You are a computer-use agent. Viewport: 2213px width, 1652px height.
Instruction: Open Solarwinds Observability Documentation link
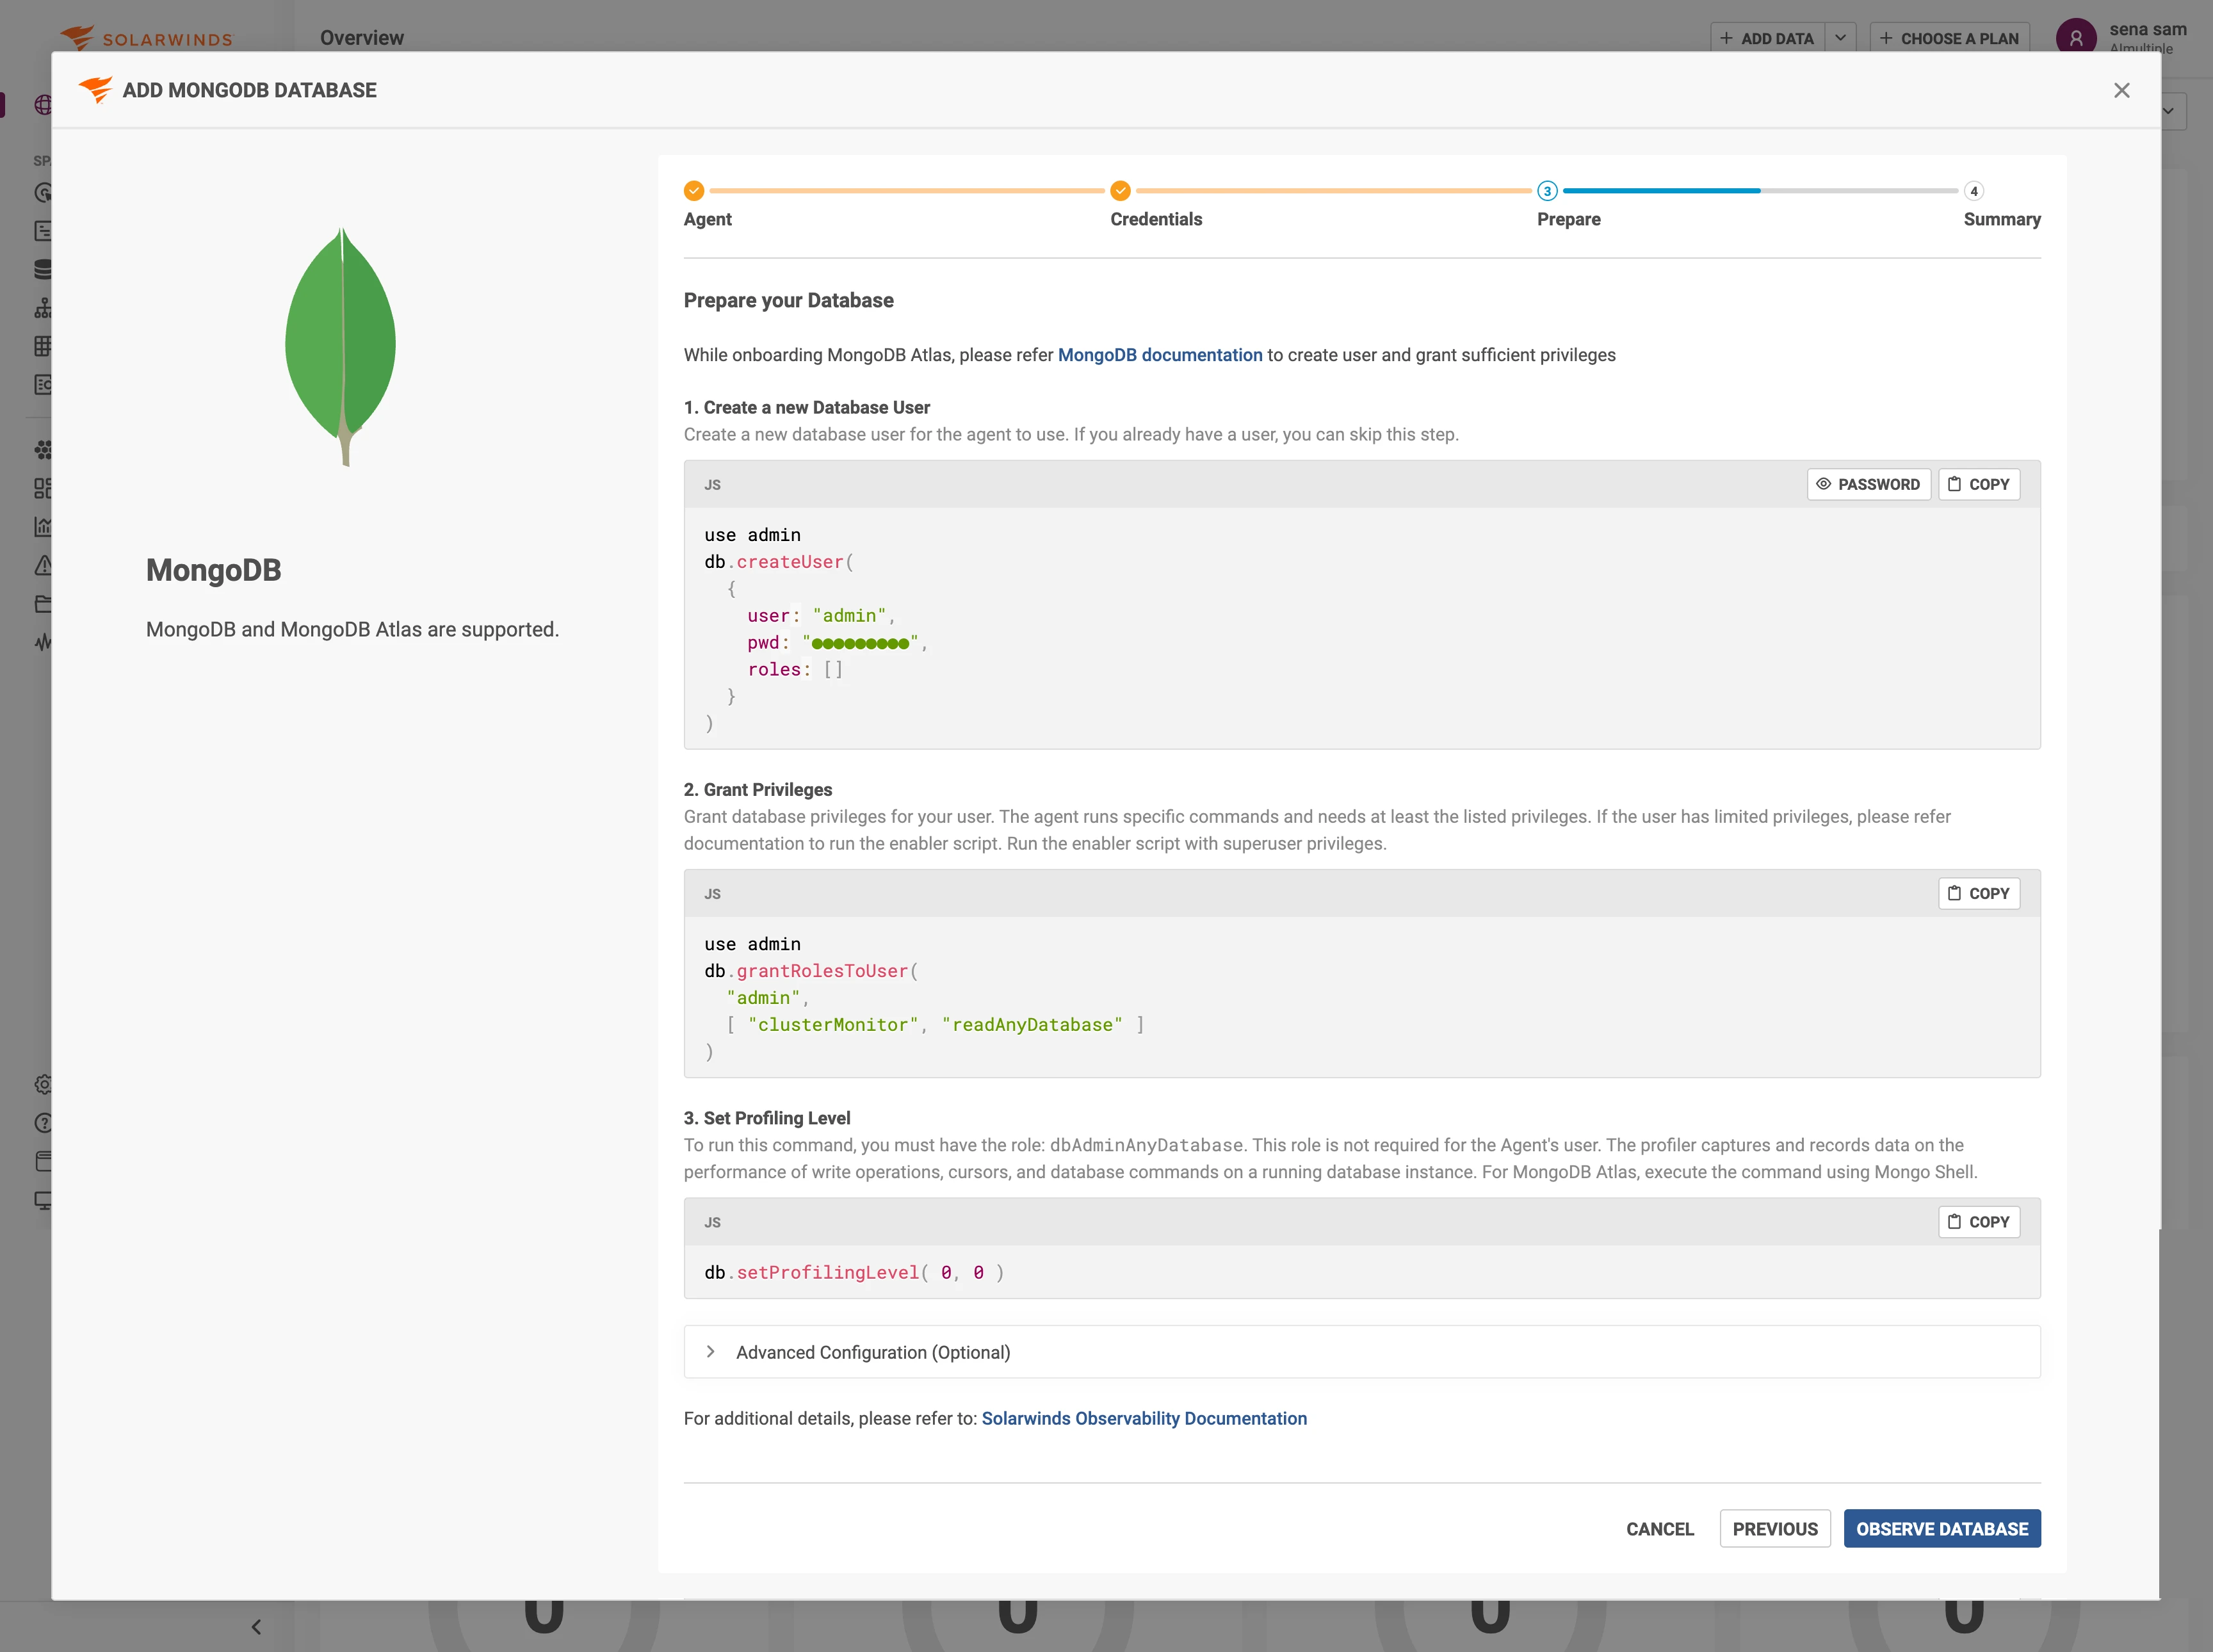coord(1144,1418)
